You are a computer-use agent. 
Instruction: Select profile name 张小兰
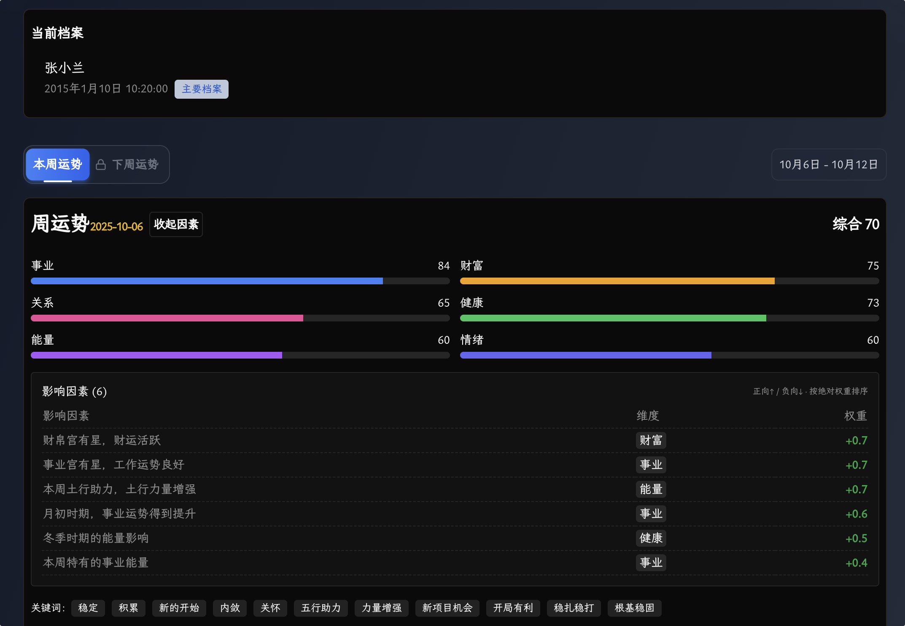pos(65,68)
